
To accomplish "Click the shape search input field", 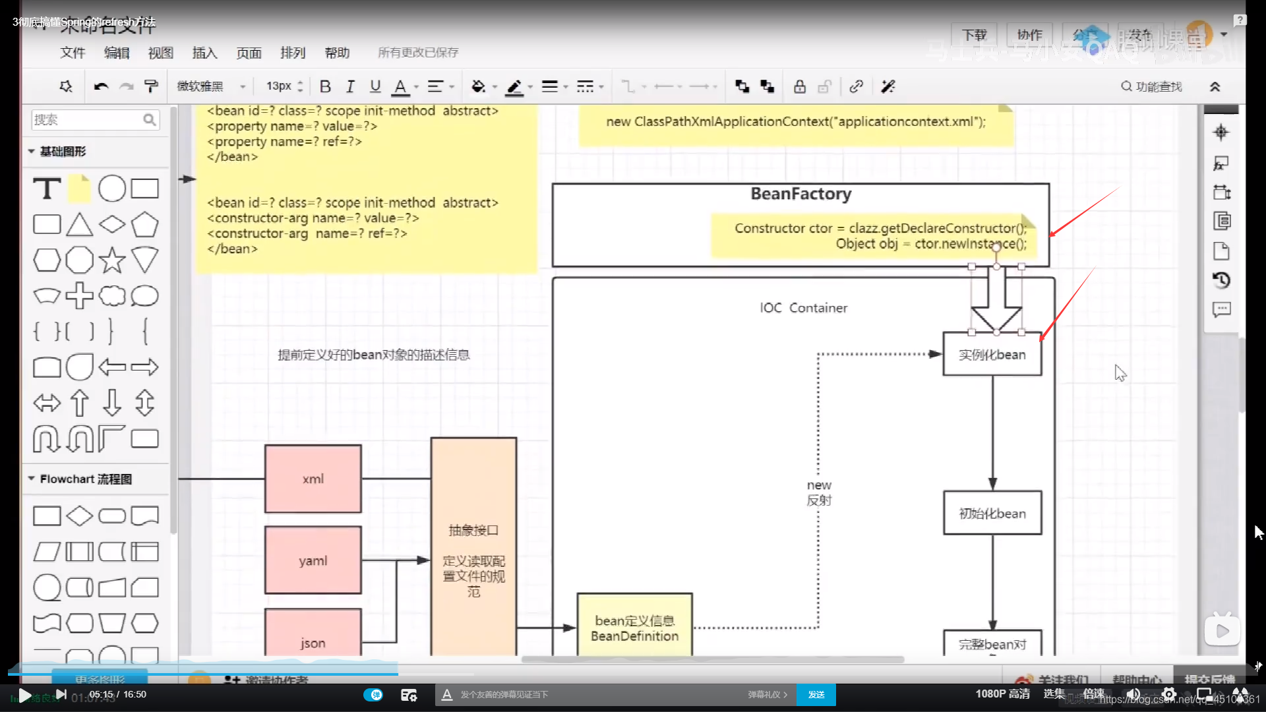I will pos(95,119).
